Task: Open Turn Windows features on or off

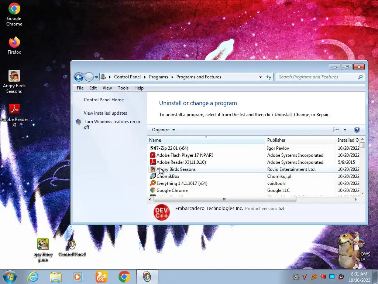Action: (x=112, y=124)
